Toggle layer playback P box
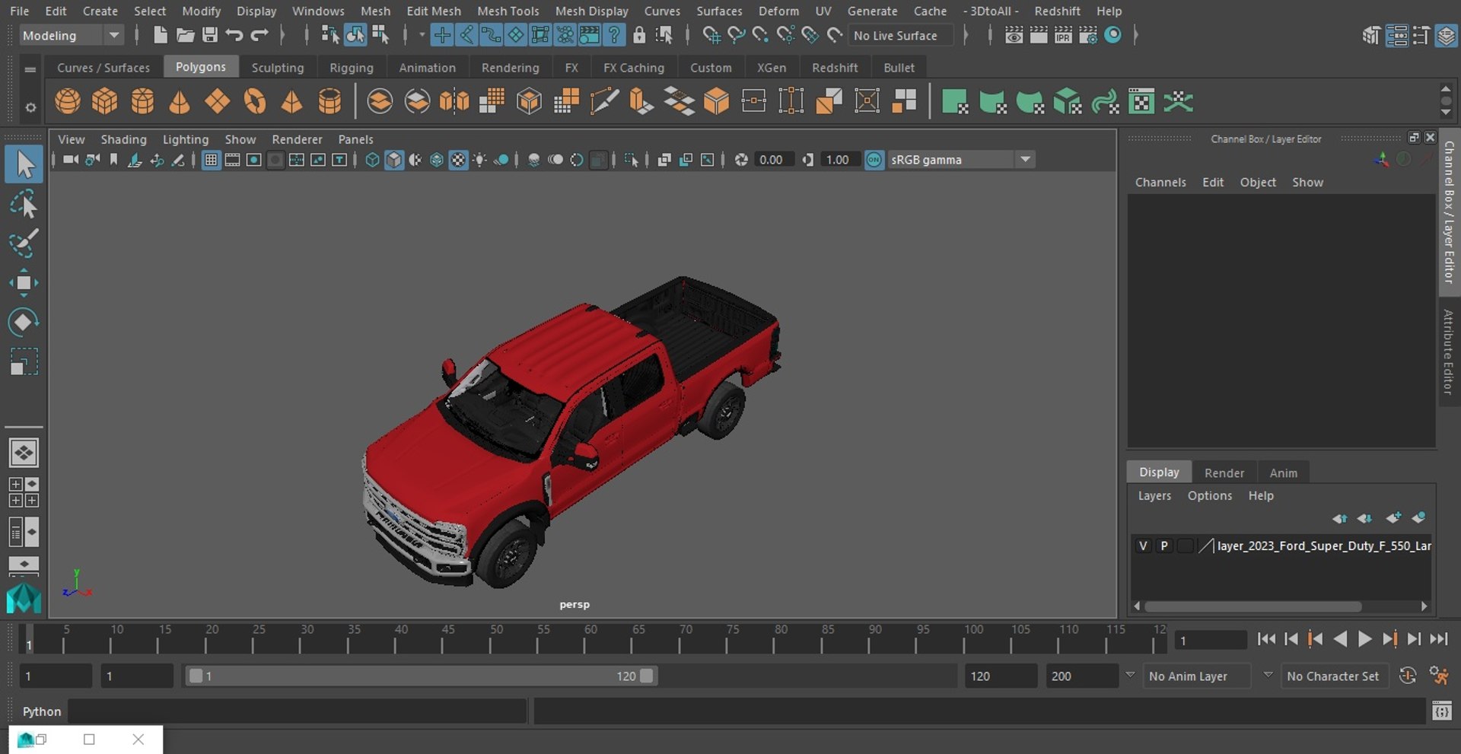1461x754 pixels. (x=1163, y=546)
